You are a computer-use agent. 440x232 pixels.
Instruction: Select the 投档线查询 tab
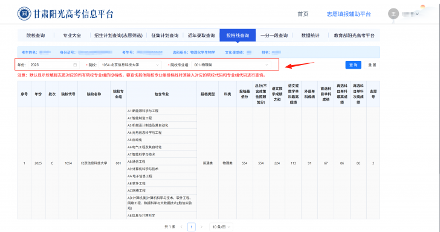pos(238,36)
